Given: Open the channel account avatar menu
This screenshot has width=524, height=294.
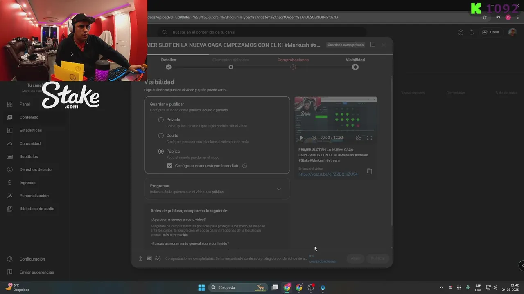Looking at the screenshot, I should pos(513,32).
